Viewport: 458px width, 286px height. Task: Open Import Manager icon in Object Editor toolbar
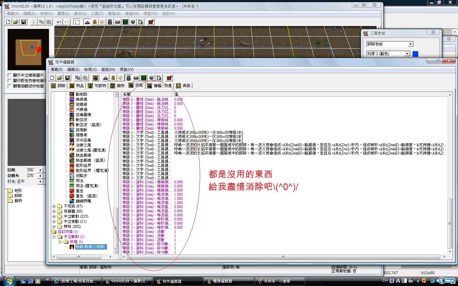coord(159,78)
